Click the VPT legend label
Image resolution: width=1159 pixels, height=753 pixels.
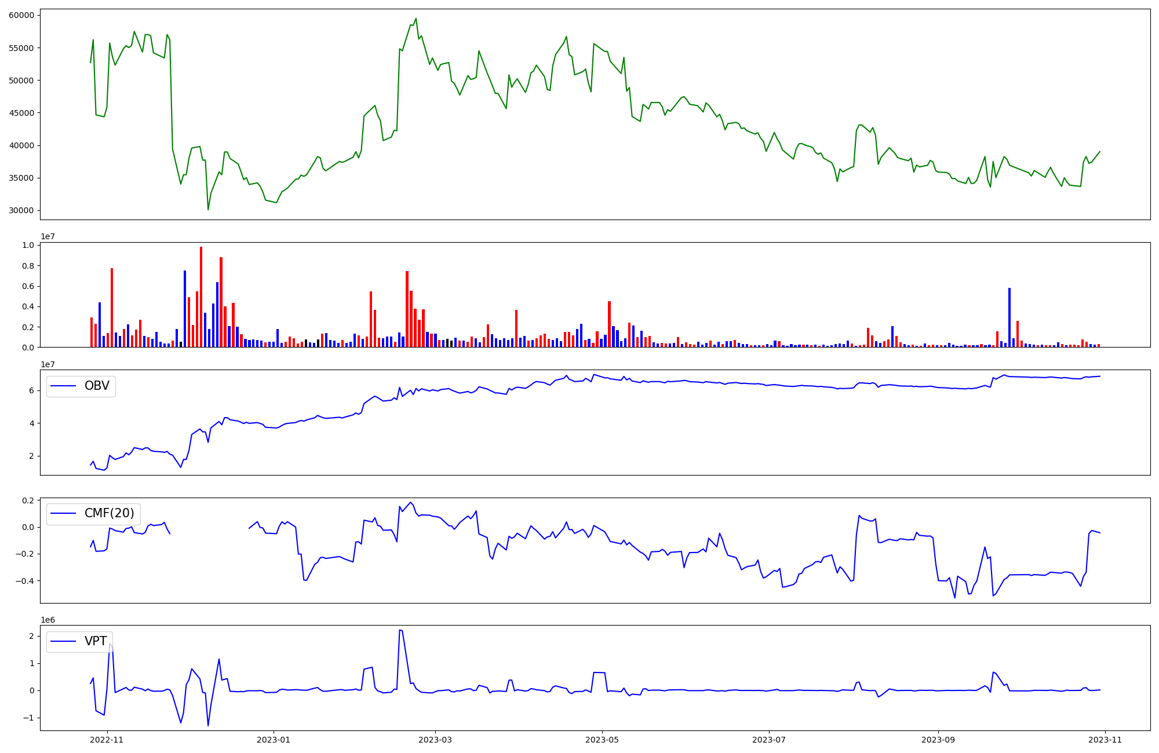(x=96, y=641)
